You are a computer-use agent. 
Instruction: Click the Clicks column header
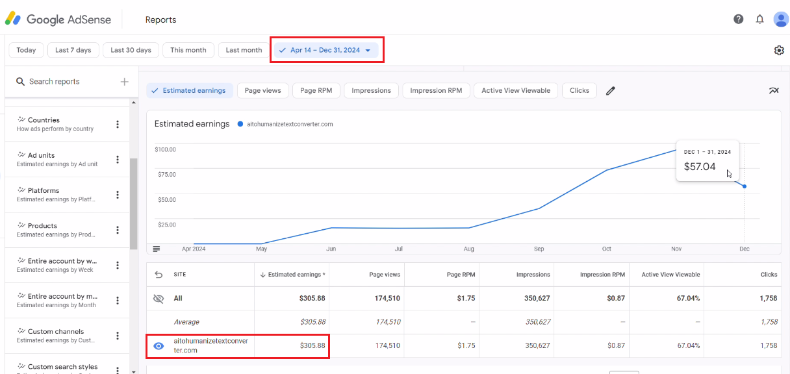pyautogui.click(x=769, y=275)
